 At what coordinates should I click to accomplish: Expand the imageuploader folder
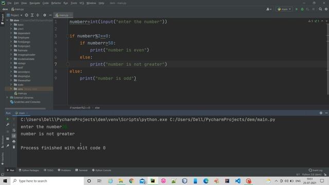[x=11, y=54]
